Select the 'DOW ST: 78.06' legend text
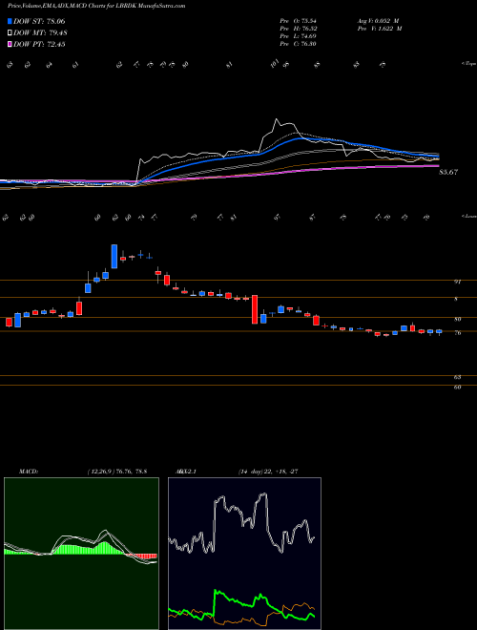This screenshot has width=477, height=630. [x=39, y=21]
